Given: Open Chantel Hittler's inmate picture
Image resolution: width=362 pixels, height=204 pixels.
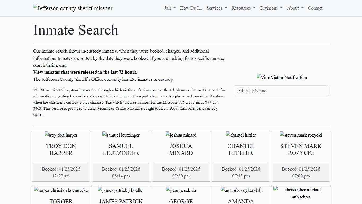Looking at the screenshot, I should pos(241,135).
